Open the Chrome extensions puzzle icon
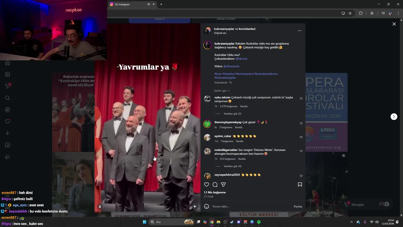 pyautogui.click(x=361, y=13)
